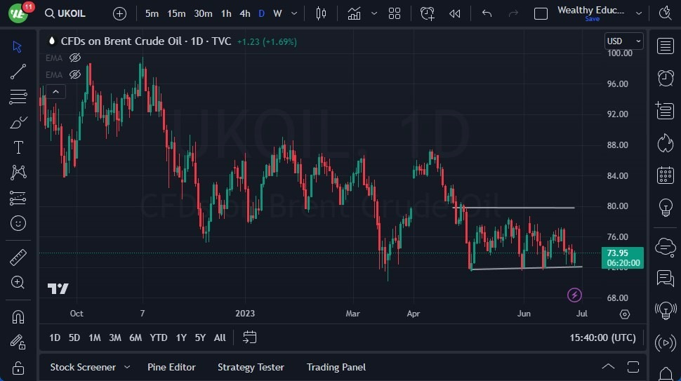Open the 15:40:00 (UTC) timezone menu
The height and width of the screenshot is (381, 681).
[603, 337]
